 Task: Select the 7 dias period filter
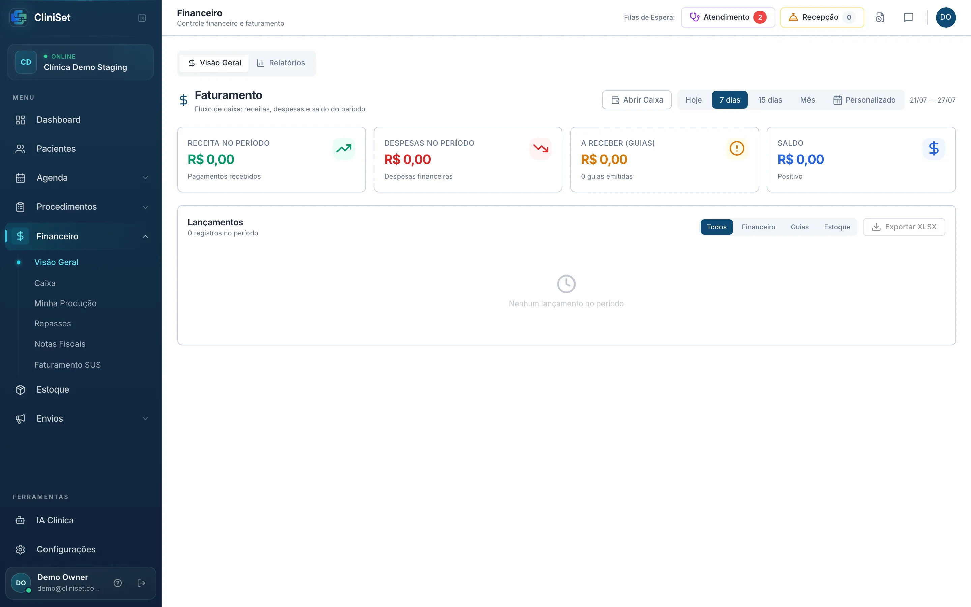pos(730,100)
